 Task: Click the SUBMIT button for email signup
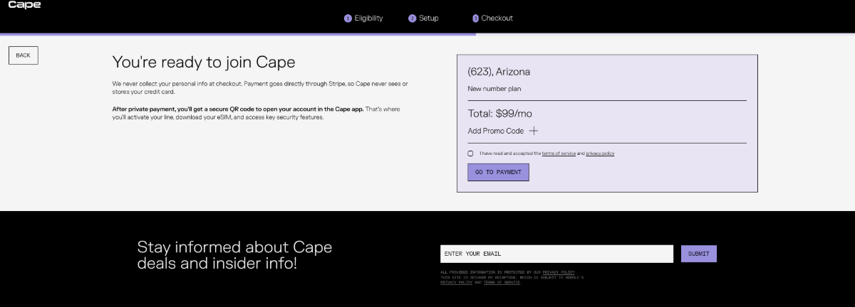[x=699, y=254]
